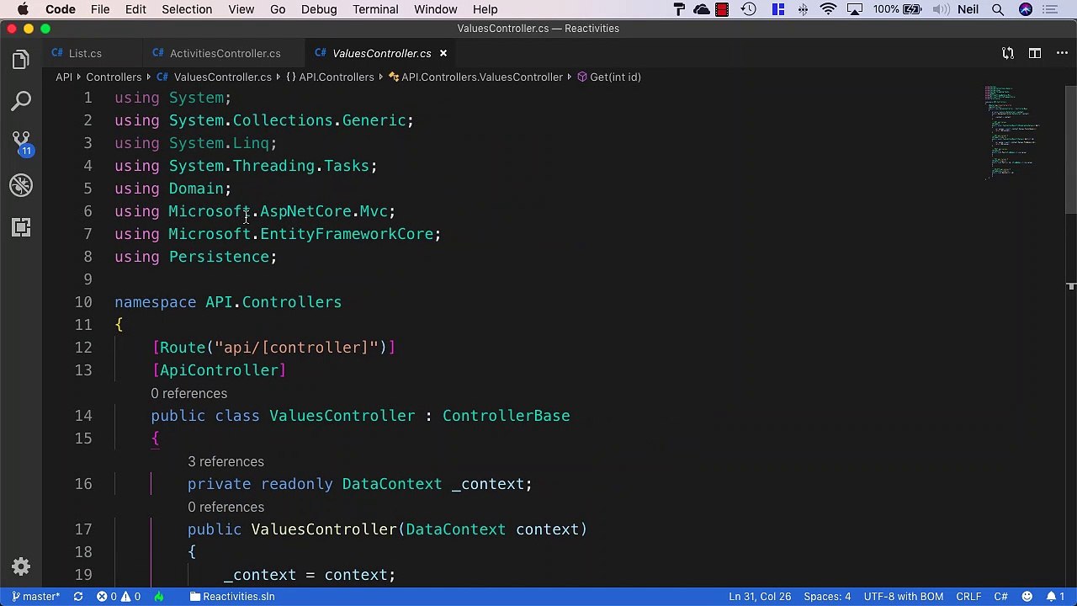Click the Open Changes compare icon

(1008, 53)
